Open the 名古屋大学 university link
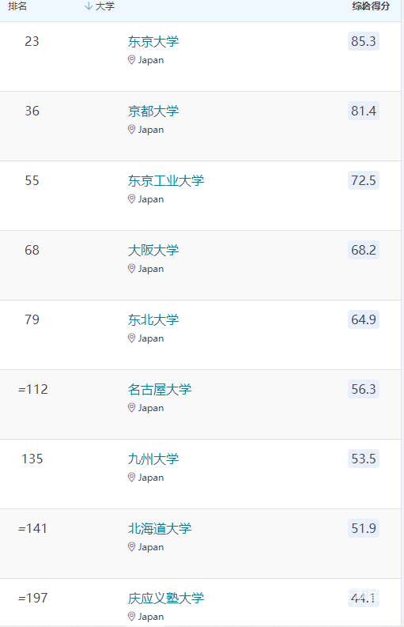This screenshot has height=627, width=404. tap(160, 390)
